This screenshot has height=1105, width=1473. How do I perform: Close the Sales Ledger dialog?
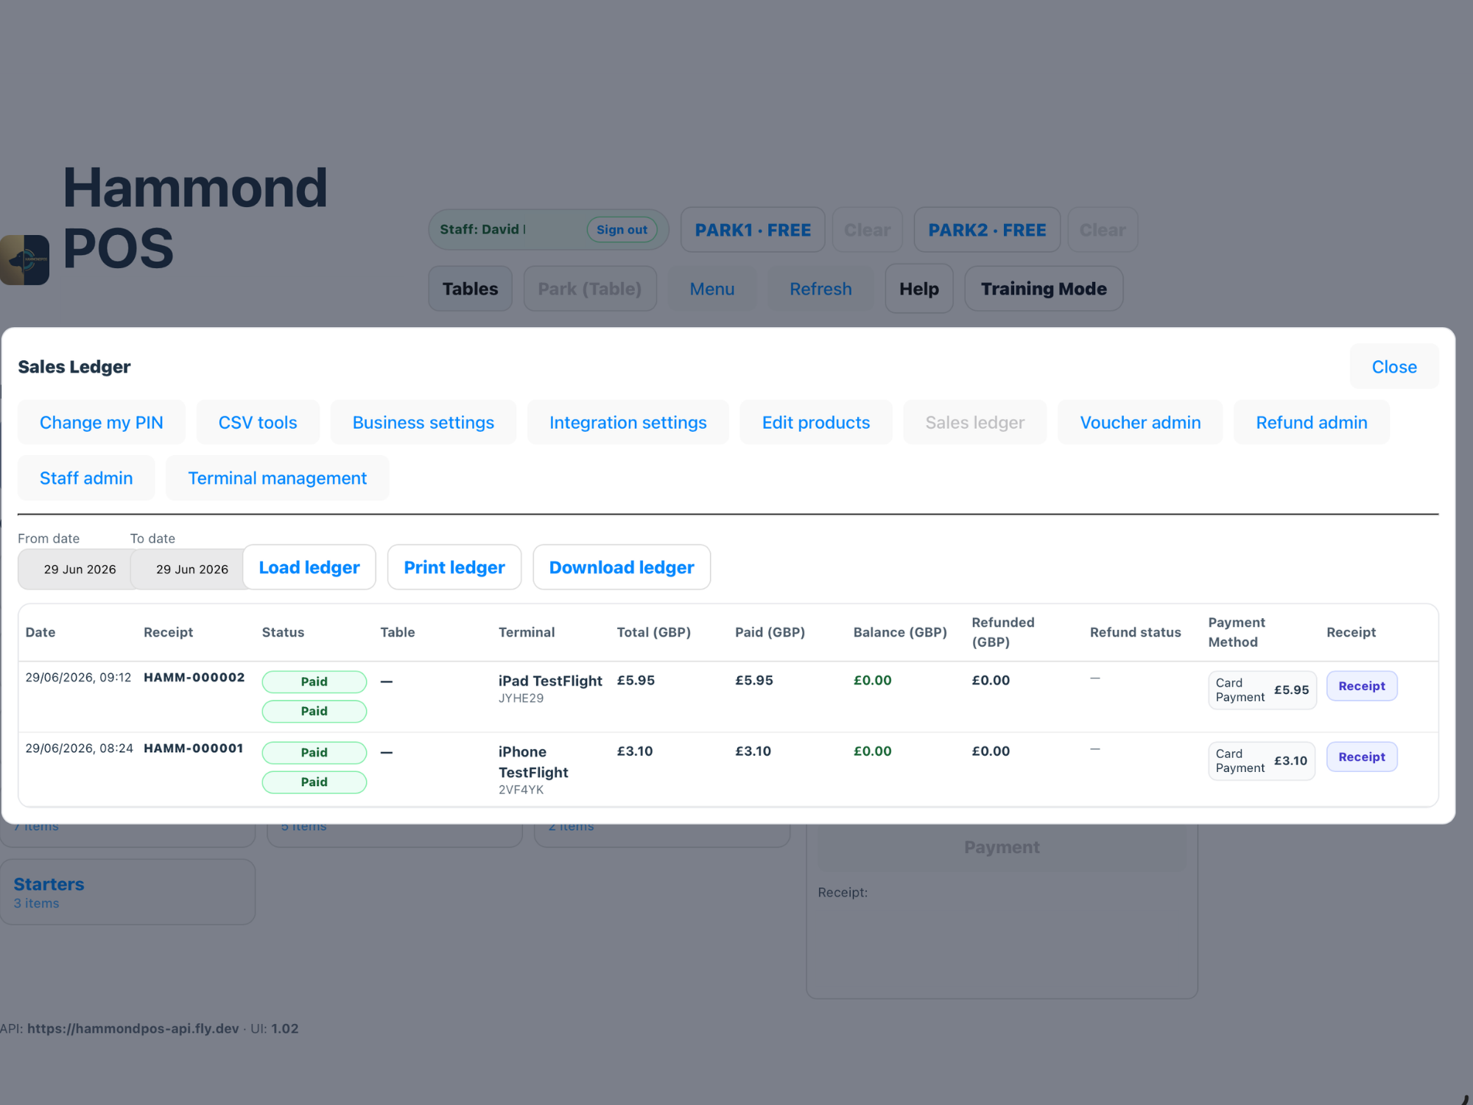[x=1393, y=367]
